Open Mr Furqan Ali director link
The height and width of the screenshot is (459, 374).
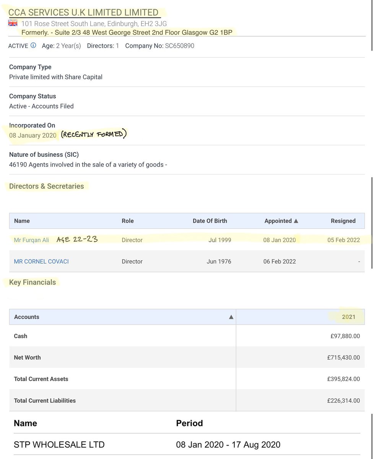coord(31,240)
